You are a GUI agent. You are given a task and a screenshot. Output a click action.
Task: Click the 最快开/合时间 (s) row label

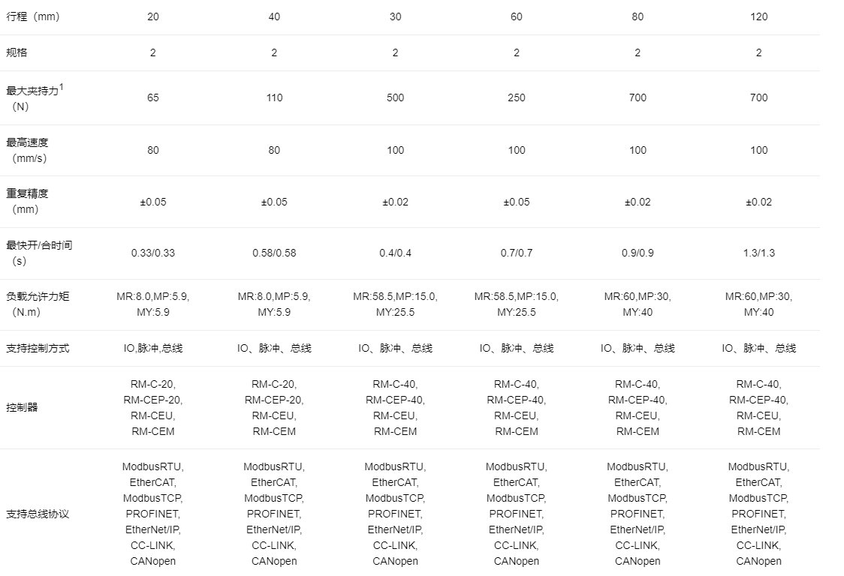(x=39, y=253)
